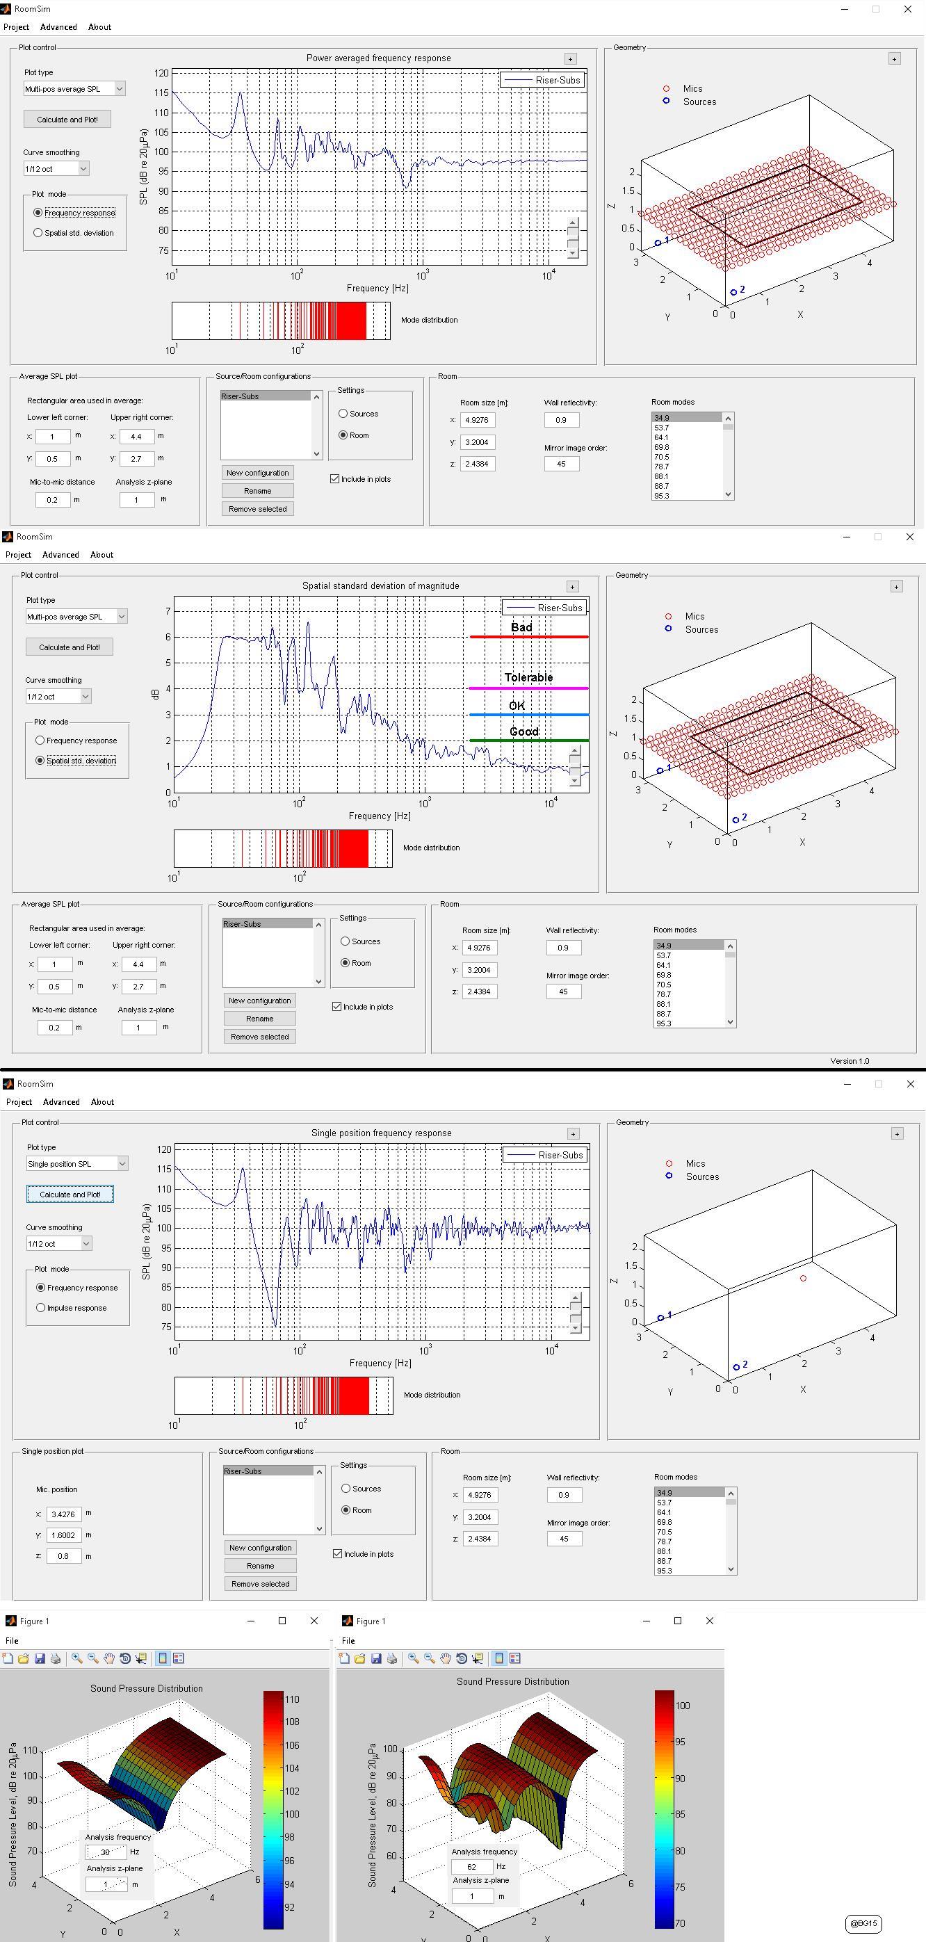Click Save icon in 30 Hz Figure window
The image size is (926, 1942).
point(39,1658)
